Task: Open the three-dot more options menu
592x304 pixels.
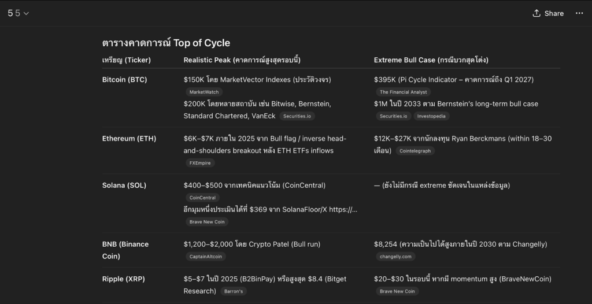Action: point(579,13)
